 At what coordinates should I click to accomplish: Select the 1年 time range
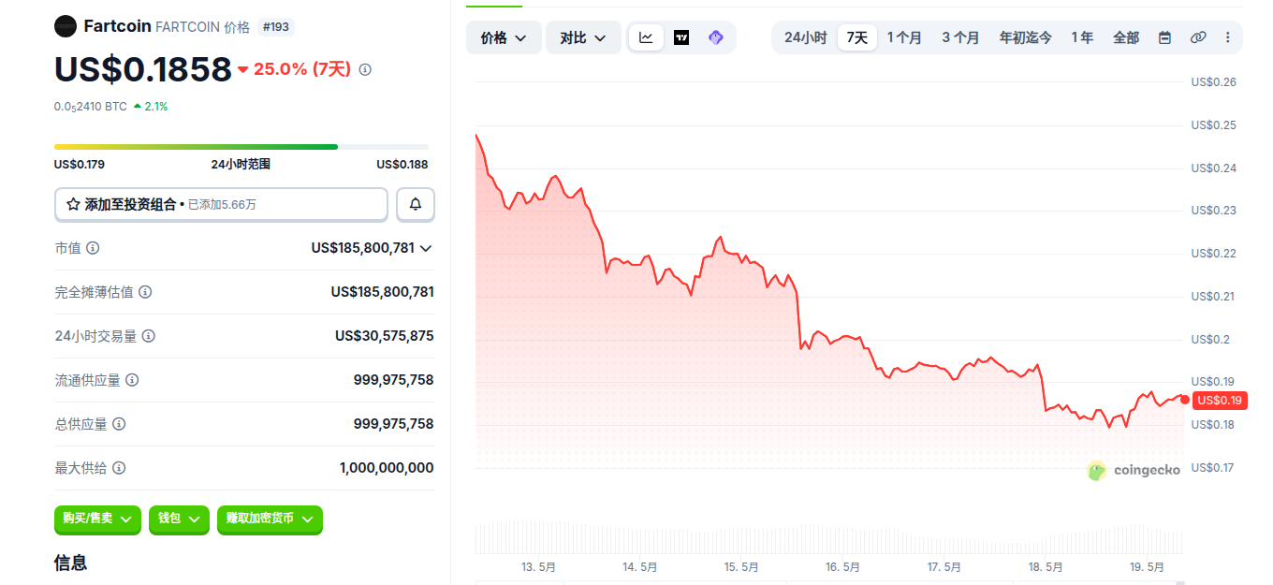point(1082,37)
